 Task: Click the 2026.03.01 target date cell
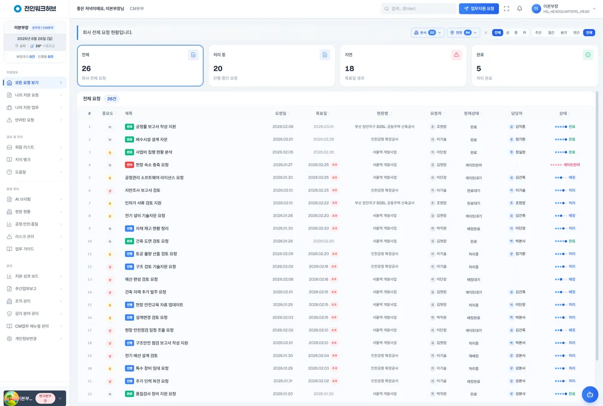pos(323,126)
